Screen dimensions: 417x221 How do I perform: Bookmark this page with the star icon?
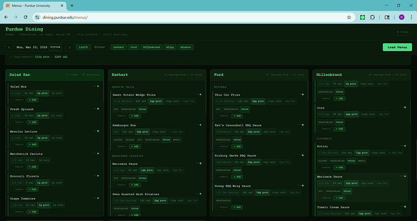click(349, 17)
